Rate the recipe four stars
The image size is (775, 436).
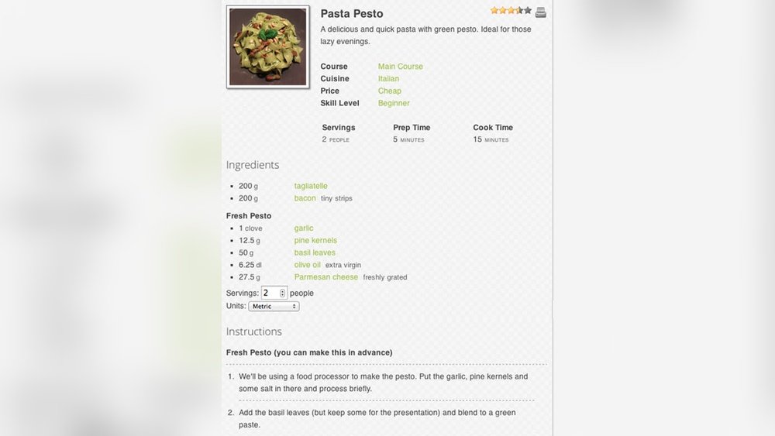pyautogui.click(x=520, y=11)
